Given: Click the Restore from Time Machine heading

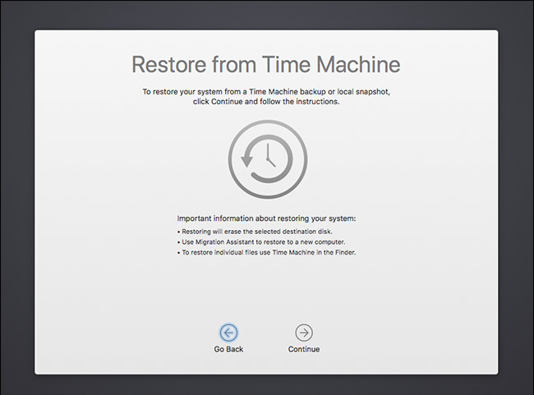Looking at the screenshot, I should [266, 64].
